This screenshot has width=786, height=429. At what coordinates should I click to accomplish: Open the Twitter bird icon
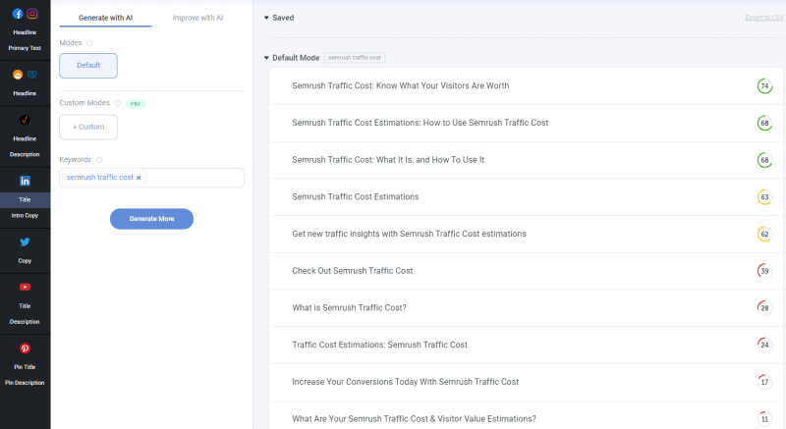(x=25, y=242)
